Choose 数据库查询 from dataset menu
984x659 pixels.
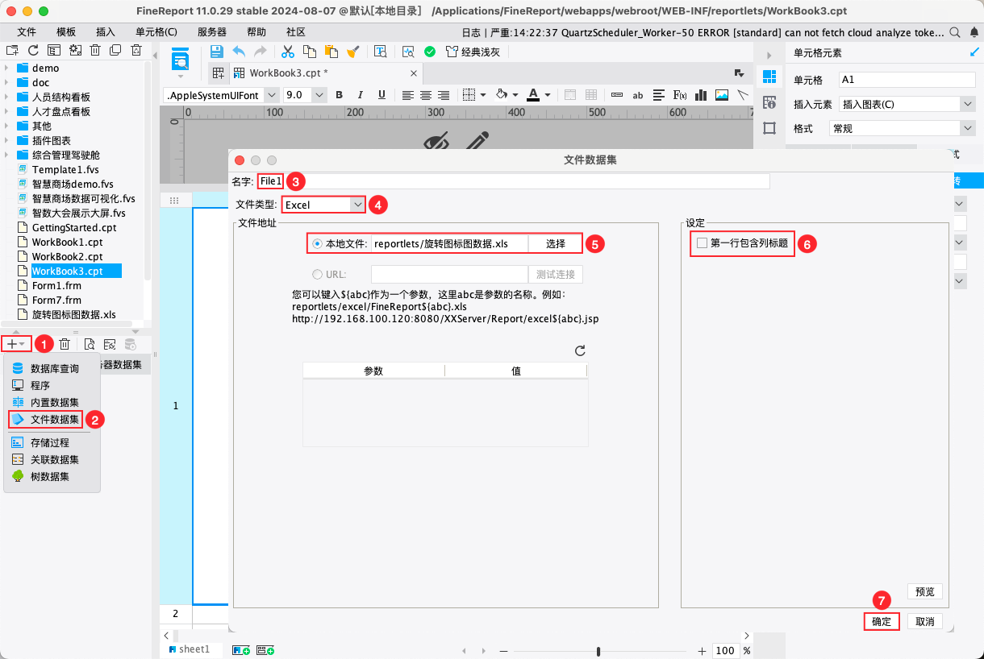point(53,368)
